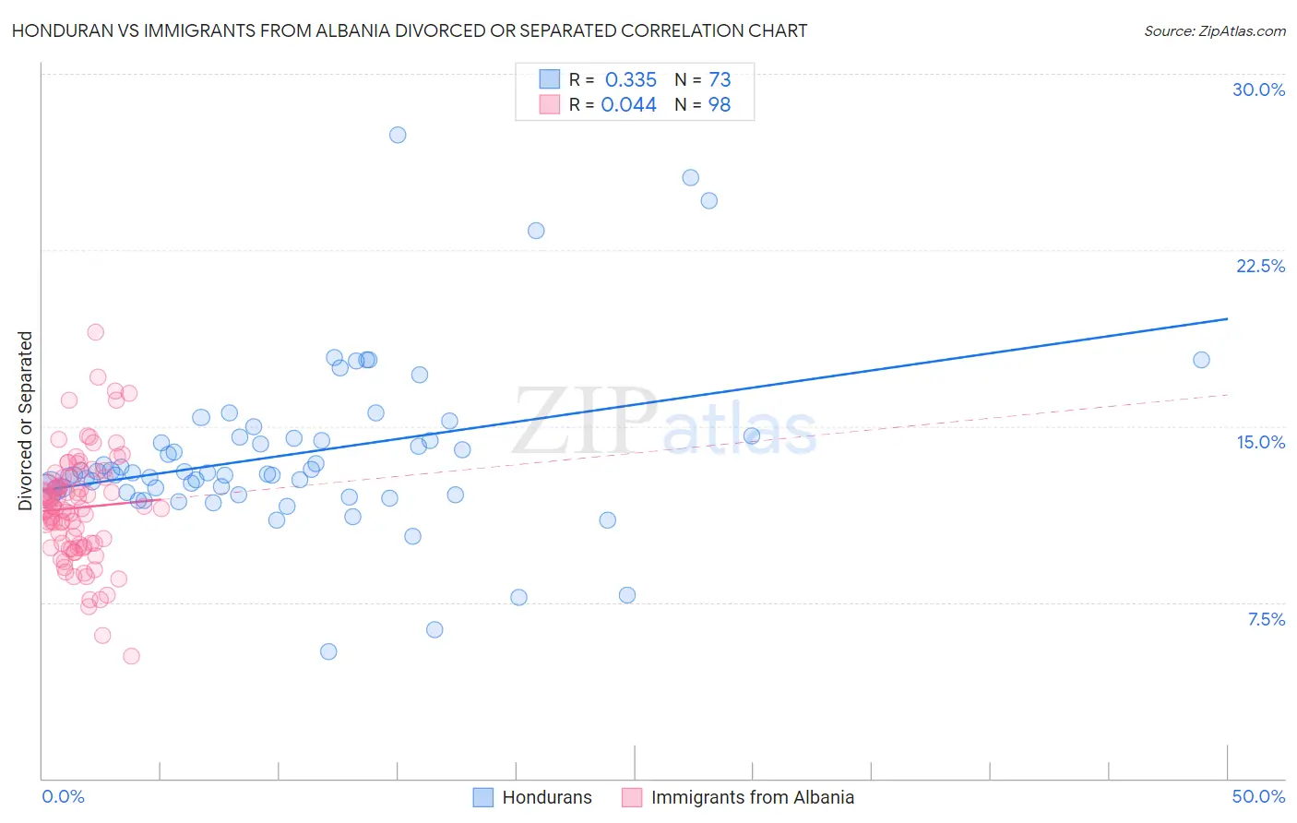
Task: Click the Source: ZipAtlas.com text
Action: point(1215,30)
